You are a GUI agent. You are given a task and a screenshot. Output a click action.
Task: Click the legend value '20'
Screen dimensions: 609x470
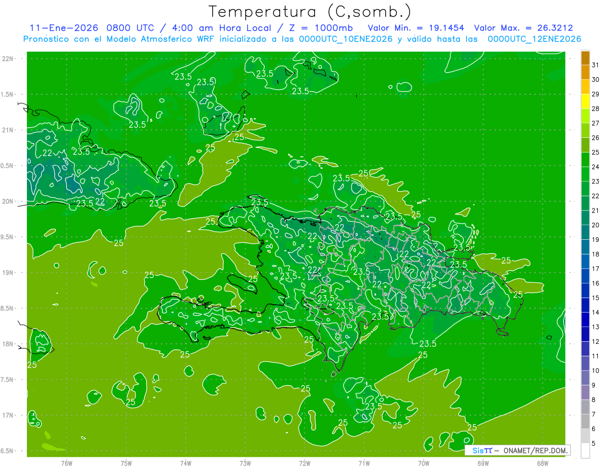[596, 225]
